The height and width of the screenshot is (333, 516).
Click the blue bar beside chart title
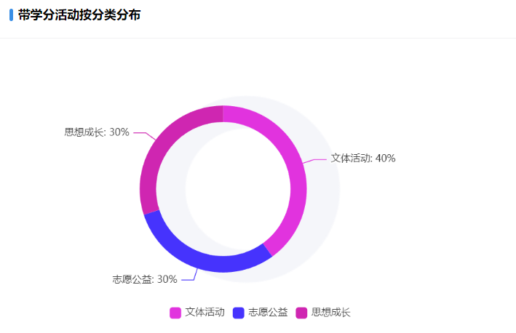(11, 15)
